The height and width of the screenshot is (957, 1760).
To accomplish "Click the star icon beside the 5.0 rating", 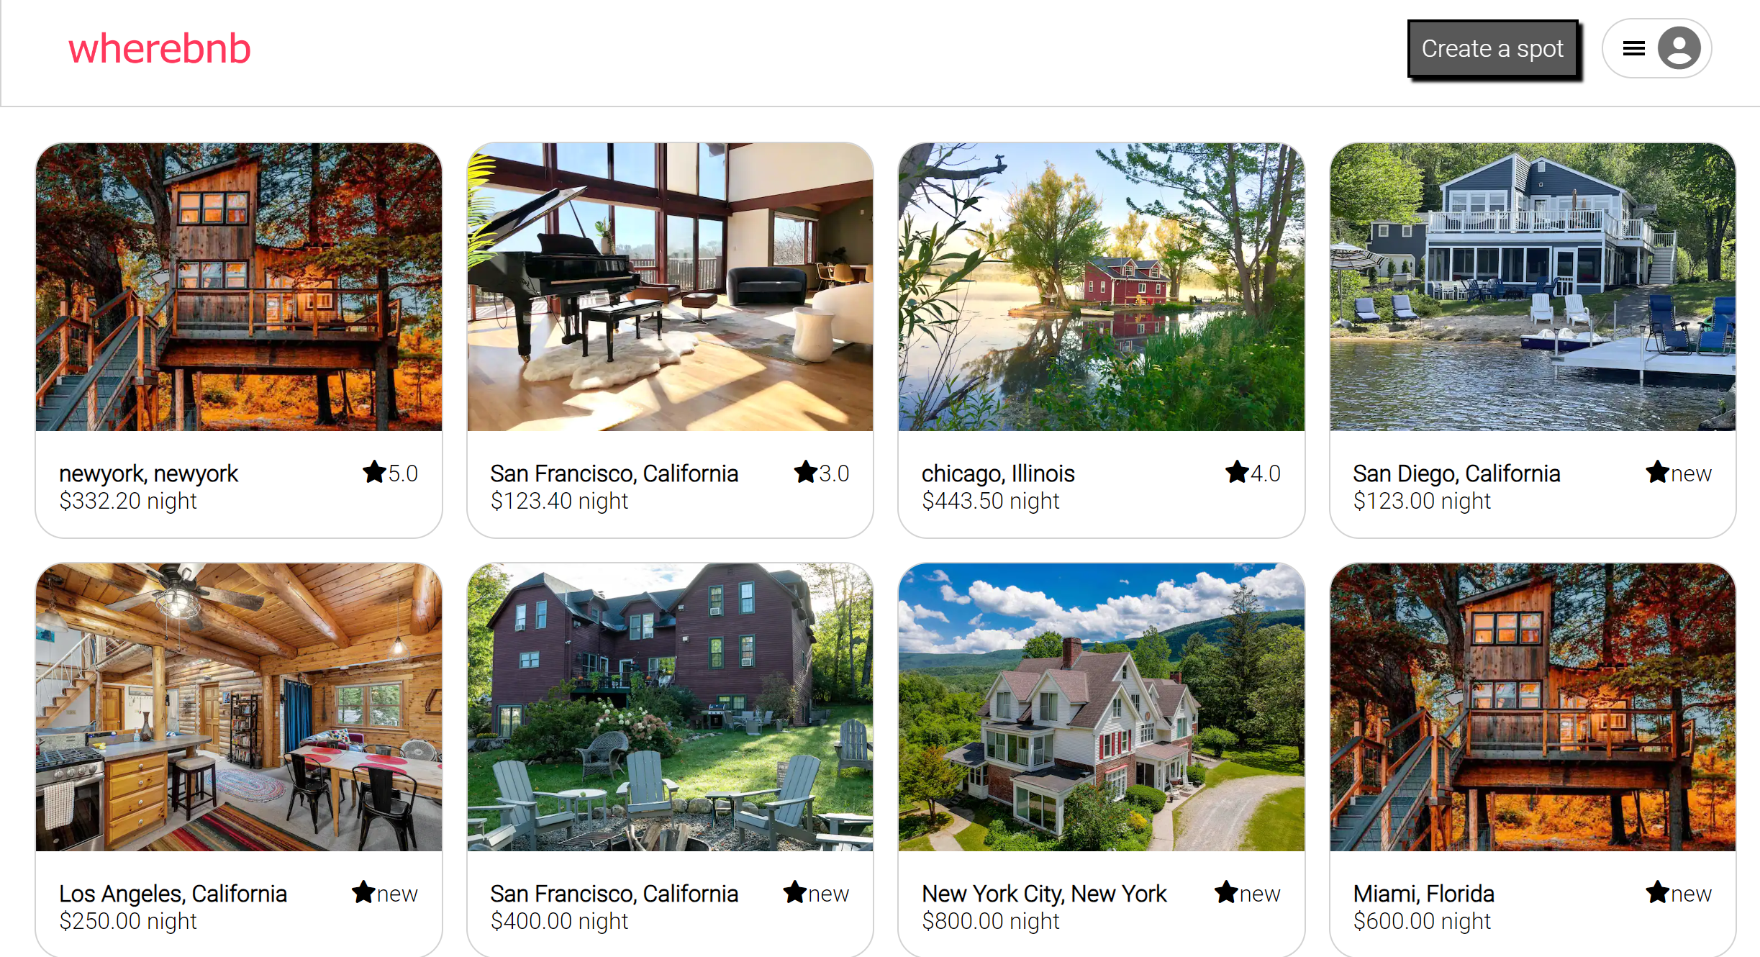I will tap(374, 472).
